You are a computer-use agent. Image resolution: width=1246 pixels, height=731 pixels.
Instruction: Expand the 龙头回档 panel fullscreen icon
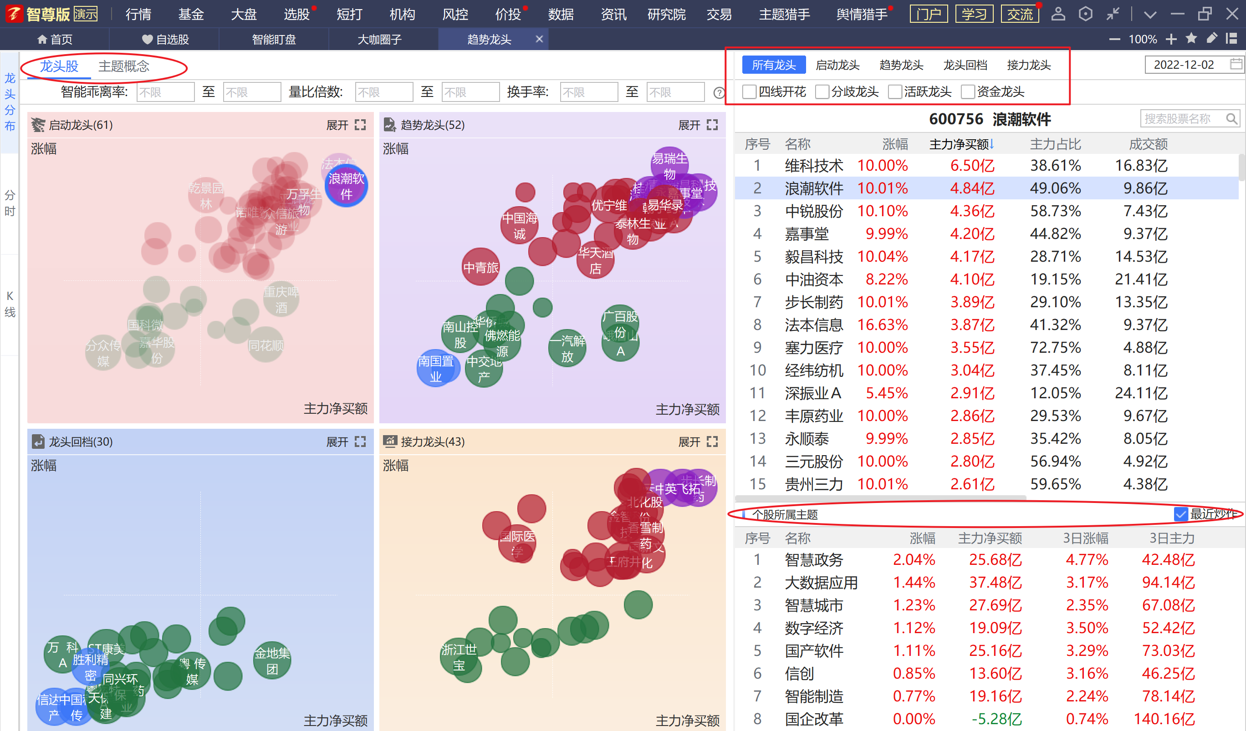(360, 442)
